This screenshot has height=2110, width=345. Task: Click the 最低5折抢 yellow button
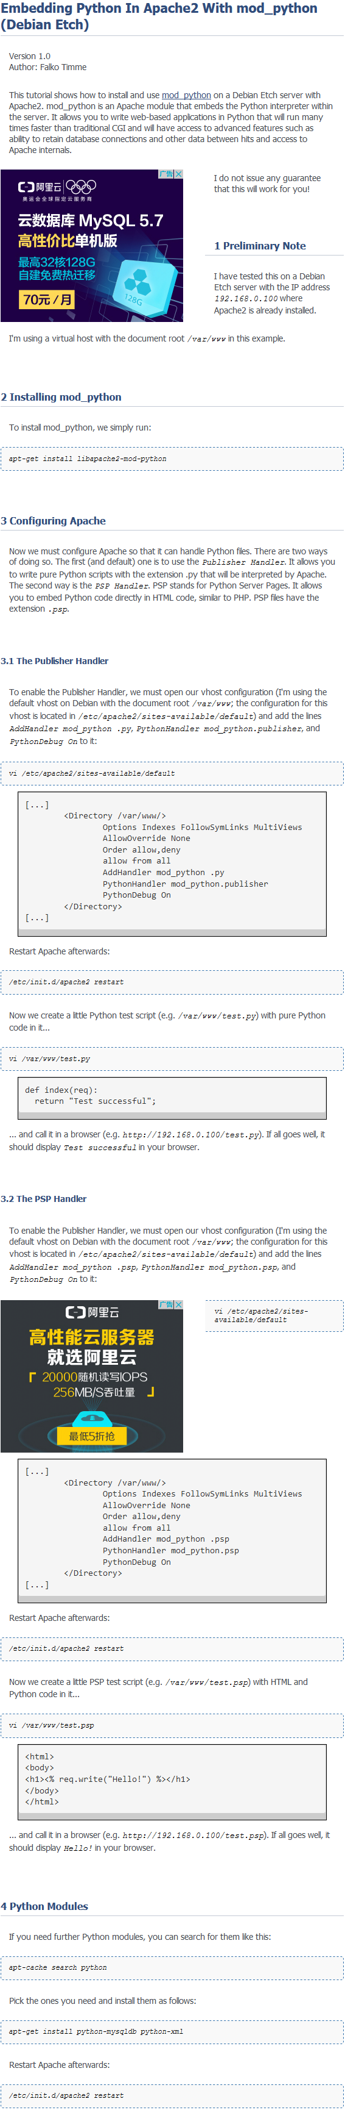coord(91,1436)
